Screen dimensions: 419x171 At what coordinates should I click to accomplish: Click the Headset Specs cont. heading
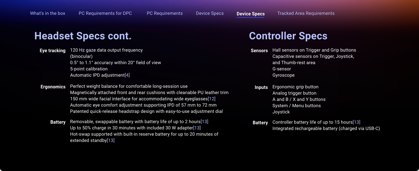point(83,36)
